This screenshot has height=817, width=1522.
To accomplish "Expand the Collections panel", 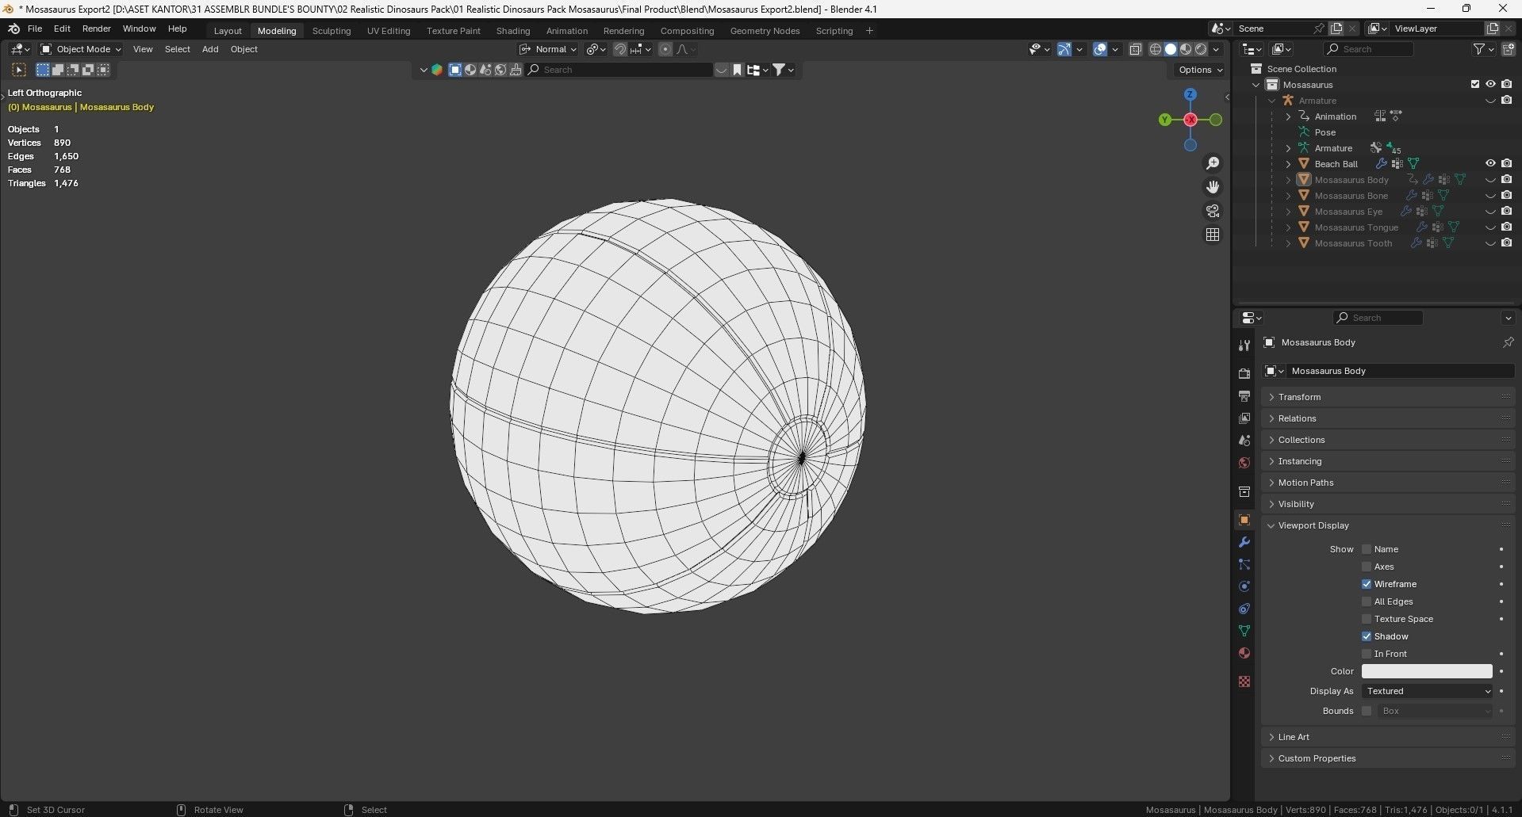I will (1387, 440).
